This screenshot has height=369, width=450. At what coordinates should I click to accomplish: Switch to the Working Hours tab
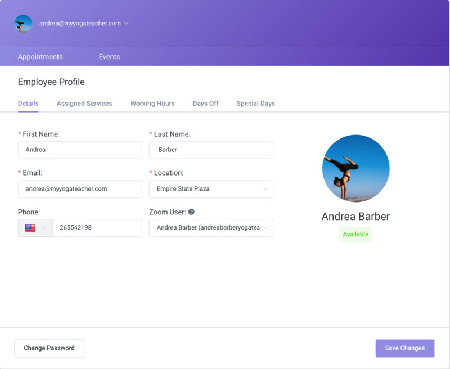click(152, 103)
